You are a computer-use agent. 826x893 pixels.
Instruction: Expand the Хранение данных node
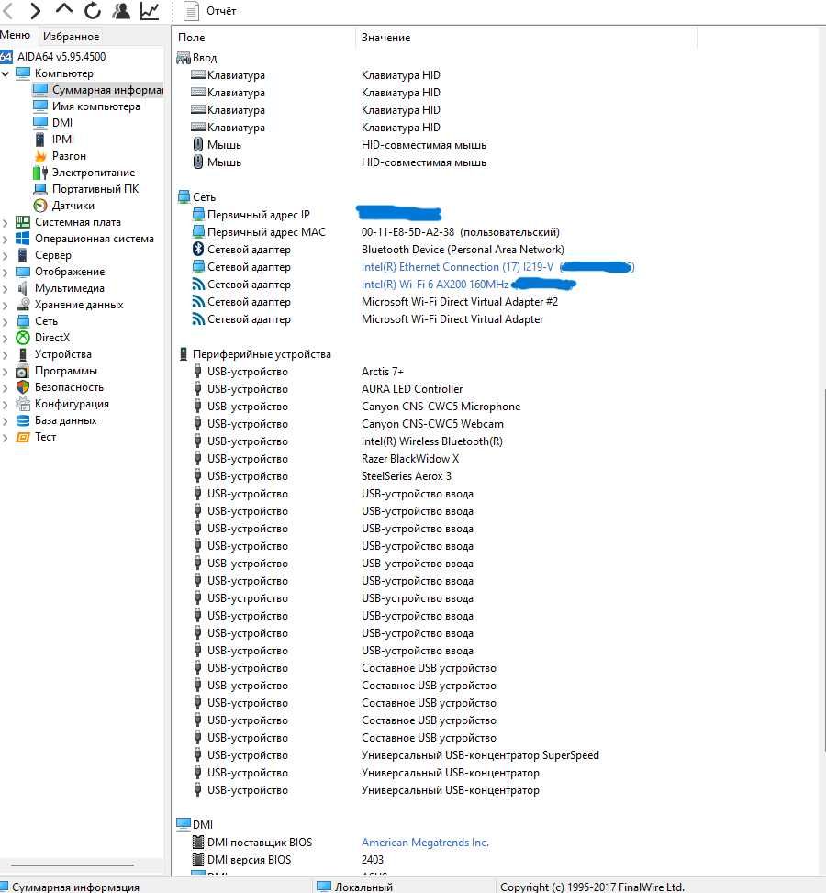point(6,306)
